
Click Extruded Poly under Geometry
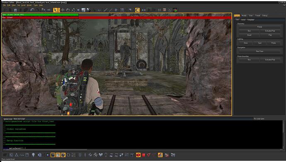tap(270, 31)
